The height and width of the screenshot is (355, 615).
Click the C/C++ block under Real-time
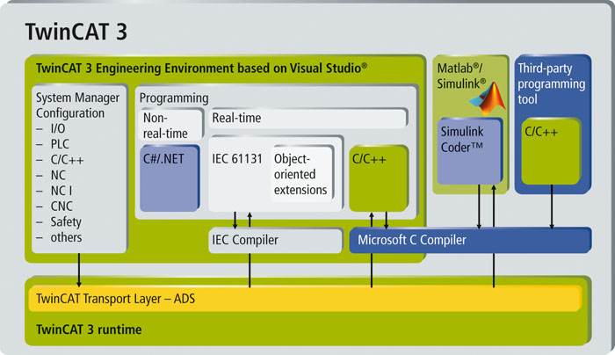[x=379, y=178]
